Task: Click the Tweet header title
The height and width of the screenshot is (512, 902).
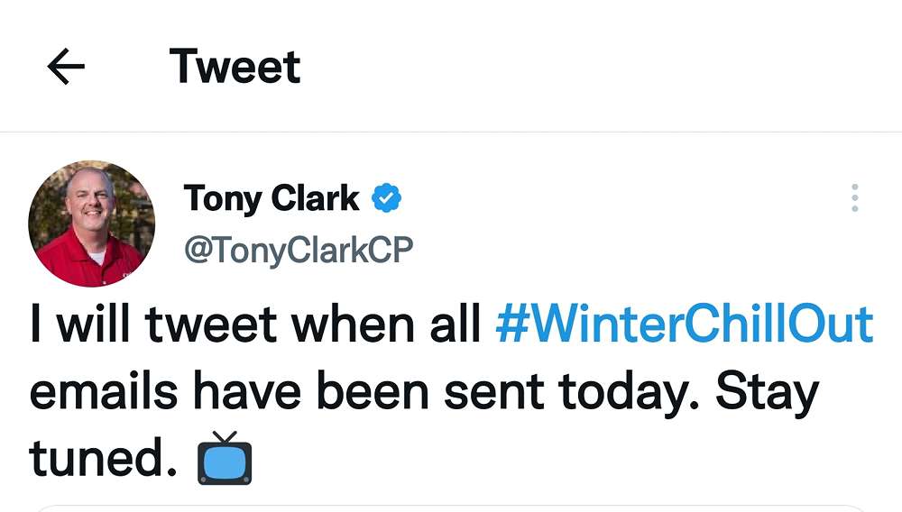Action: [235, 67]
